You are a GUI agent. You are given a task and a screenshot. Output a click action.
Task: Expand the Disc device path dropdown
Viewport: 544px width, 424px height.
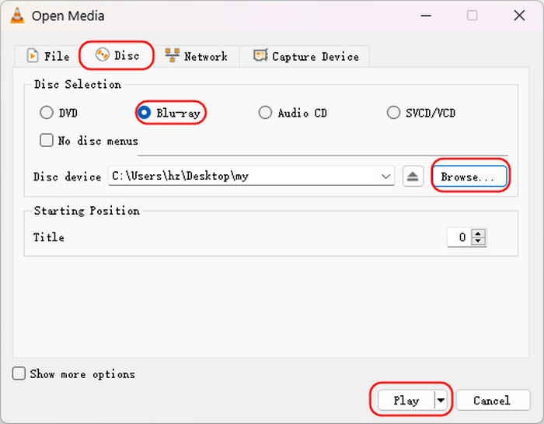[x=385, y=177]
